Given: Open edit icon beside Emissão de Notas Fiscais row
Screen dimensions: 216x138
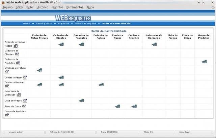Looking at the screenshot, I should (16, 46).
